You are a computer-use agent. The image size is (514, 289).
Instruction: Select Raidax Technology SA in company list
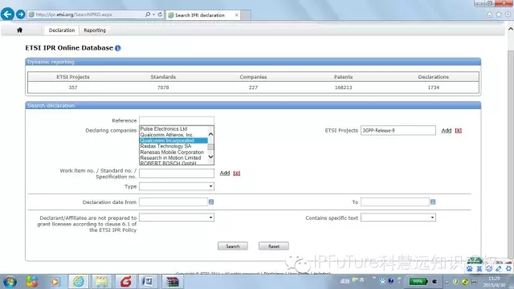coord(165,146)
